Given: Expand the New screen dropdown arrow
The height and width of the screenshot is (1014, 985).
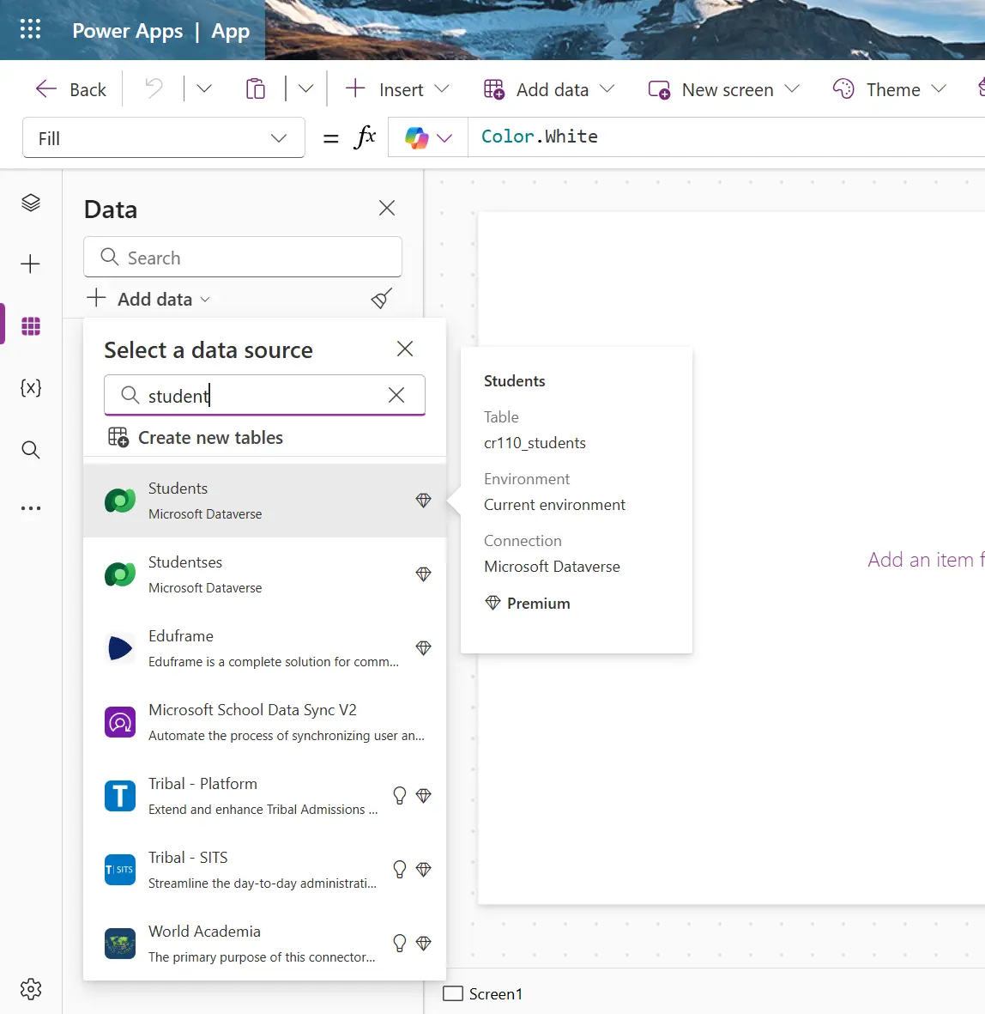Looking at the screenshot, I should (793, 89).
